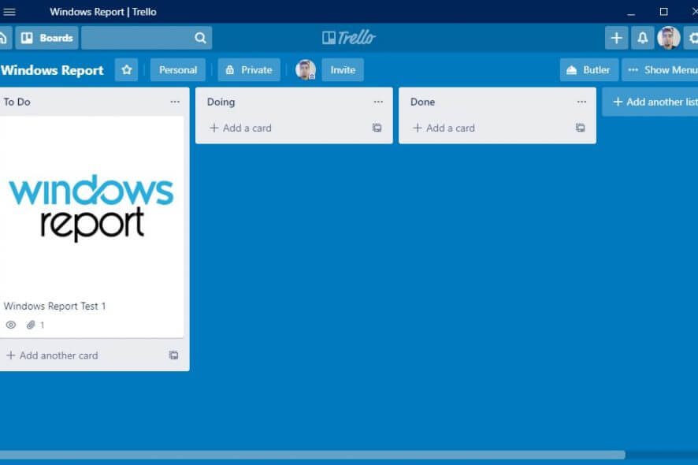Change the Private visibility setting
The height and width of the screenshot is (465, 698).
(x=249, y=70)
